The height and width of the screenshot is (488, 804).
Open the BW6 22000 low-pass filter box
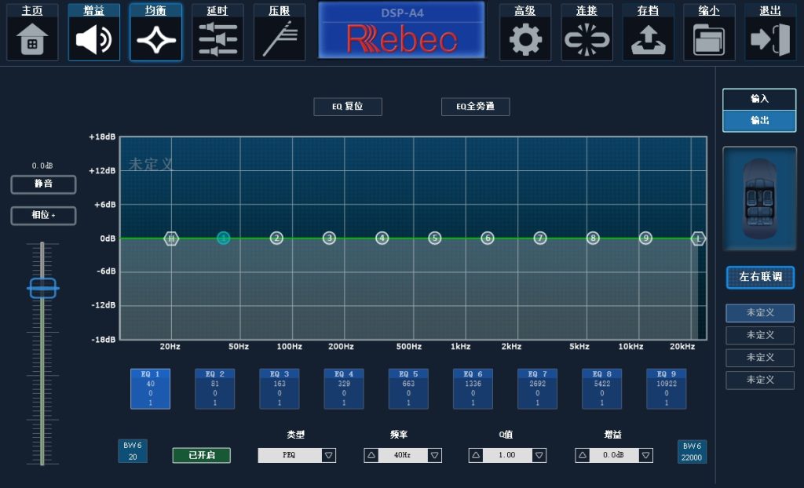click(x=692, y=452)
